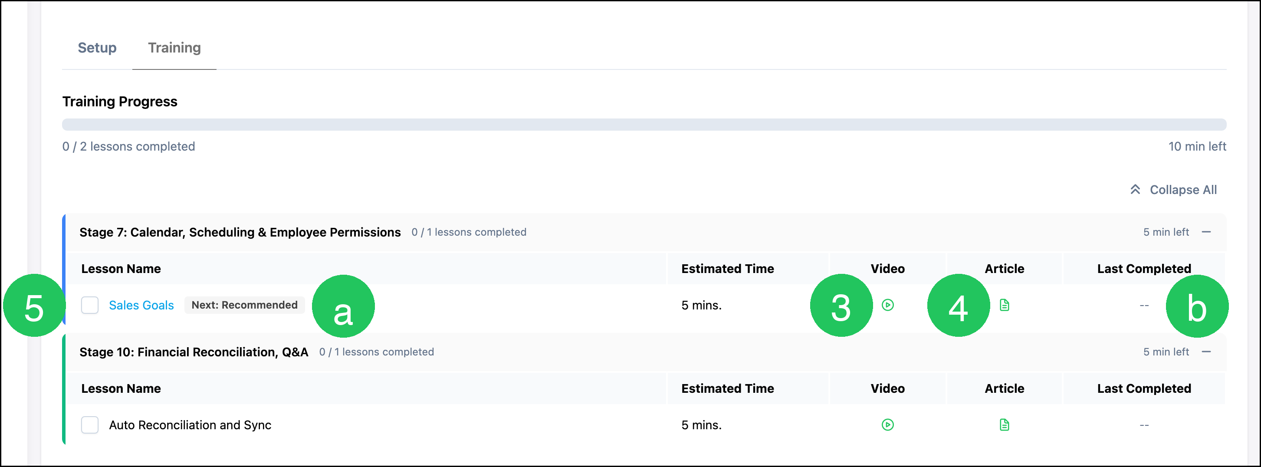This screenshot has height=467, width=1261.
Task: Collapse Stage 10 using the minus icon
Action: (x=1206, y=352)
